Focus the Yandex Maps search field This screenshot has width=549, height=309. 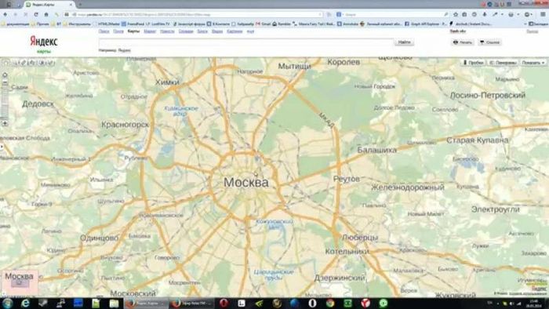[x=246, y=42]
